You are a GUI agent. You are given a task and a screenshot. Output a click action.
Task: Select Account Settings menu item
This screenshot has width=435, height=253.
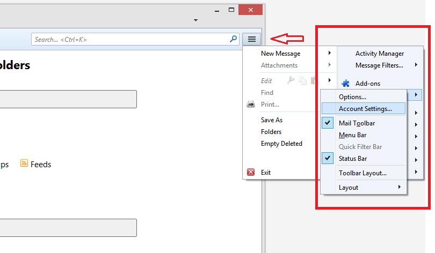364,108
